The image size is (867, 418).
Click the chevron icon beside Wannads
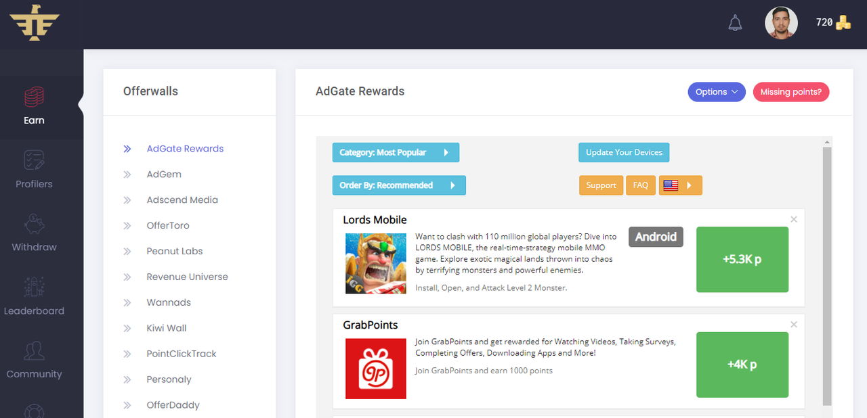pos(127,303)
